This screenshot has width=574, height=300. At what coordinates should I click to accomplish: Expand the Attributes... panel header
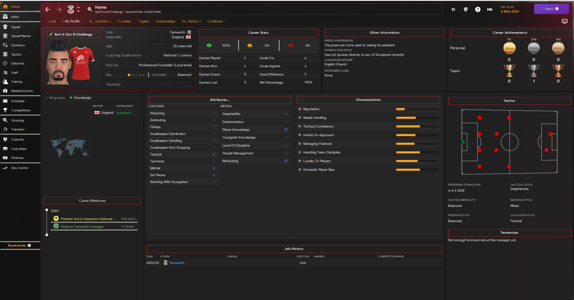tap(220, 100)
